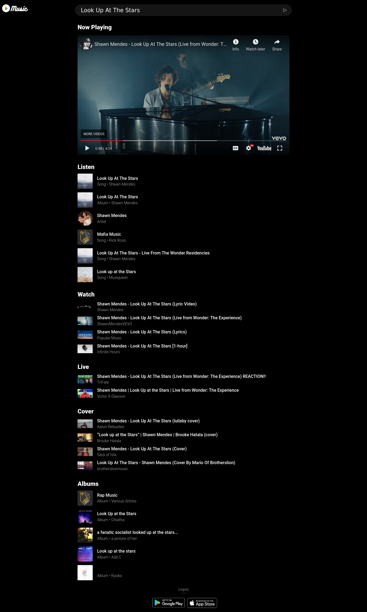Image resolution: width=367 pixels, height=612 pixels.
Task: Click the Infinite Hours video thumbnail
Action: tap(85, 349)
